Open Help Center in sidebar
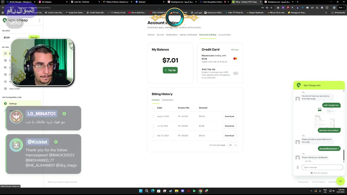347x195 pixels. click(x=15, y=89)
